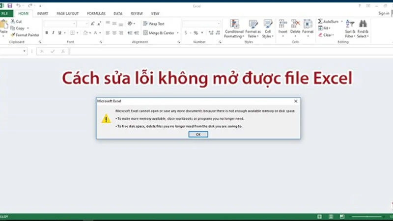The height and width of the screenshot is (221, 393).
Task: Click the Decrease Font Size icon
Action: click(x=99, y=24)
